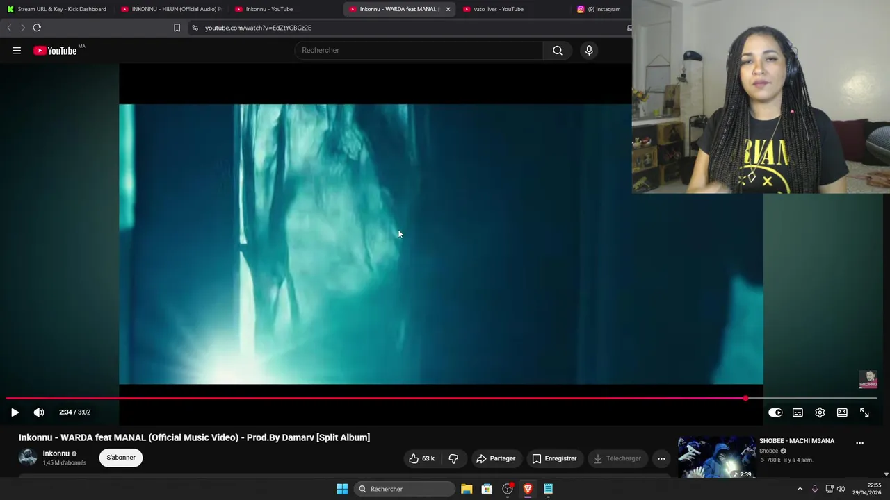Click the channel watermark in player corner
Viewport: 890px width, 500px height.
click(x=868, y=379)
